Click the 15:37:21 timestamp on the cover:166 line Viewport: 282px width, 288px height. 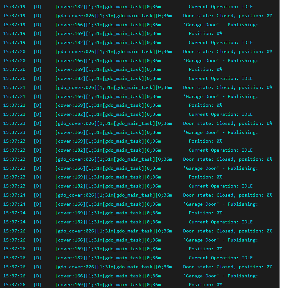click(14, 97)
